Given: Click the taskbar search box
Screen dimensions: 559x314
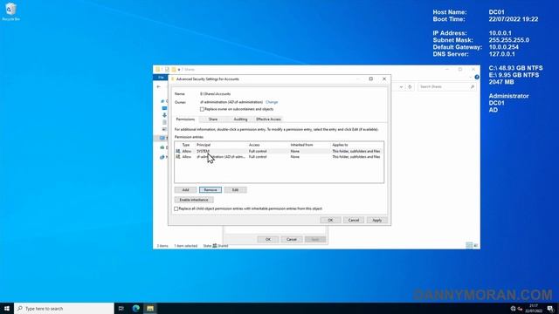Looking at the screenshot, I should 64,308.
